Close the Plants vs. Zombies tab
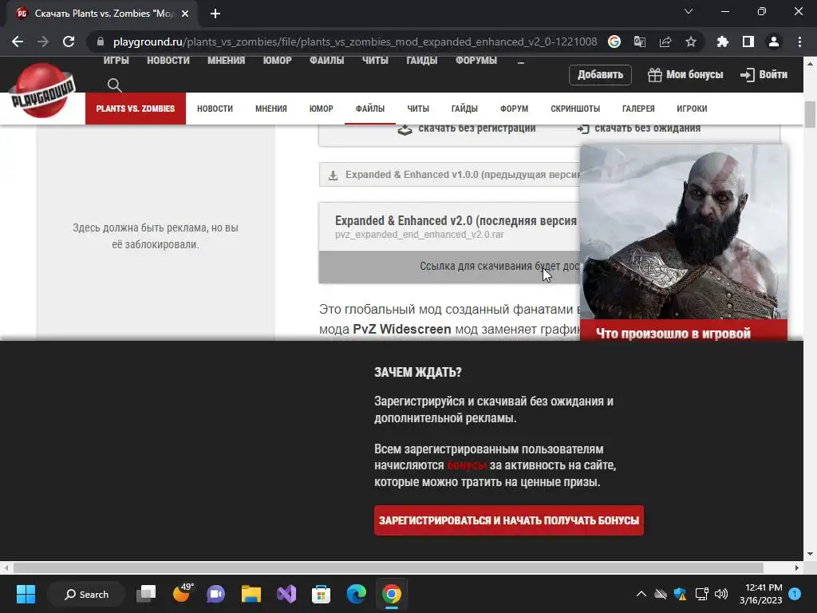Image resolution: width=817 pixels, height=613 pixels. pyautogui.click(x=185, y=14)
